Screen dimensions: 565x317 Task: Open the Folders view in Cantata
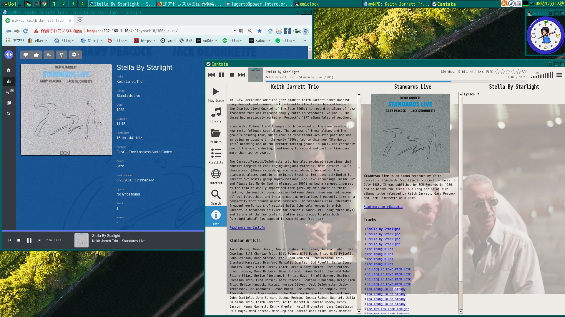click(x=216, y=133)
